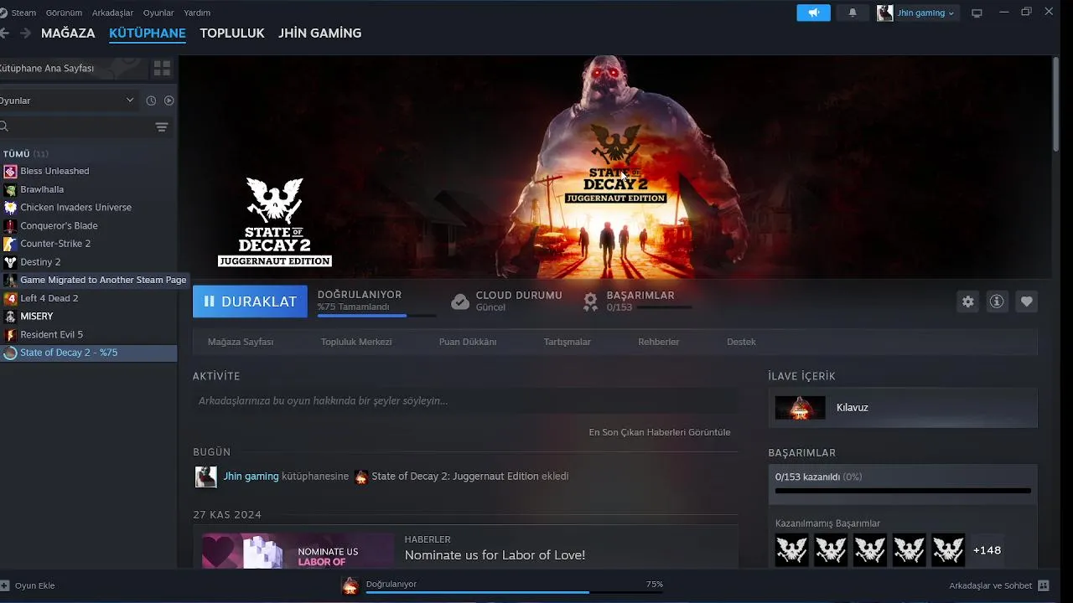Open the advanced filter options icon
Image resolution: width=1073 pixels, height=603 pixels.
[162, 127]
